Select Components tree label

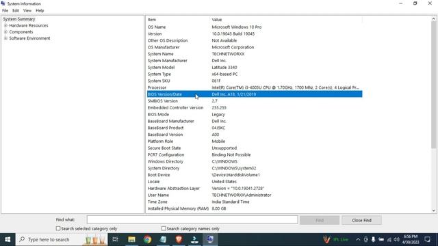(x=21, y=32)
